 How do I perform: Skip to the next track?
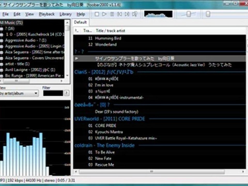[127, 14]
